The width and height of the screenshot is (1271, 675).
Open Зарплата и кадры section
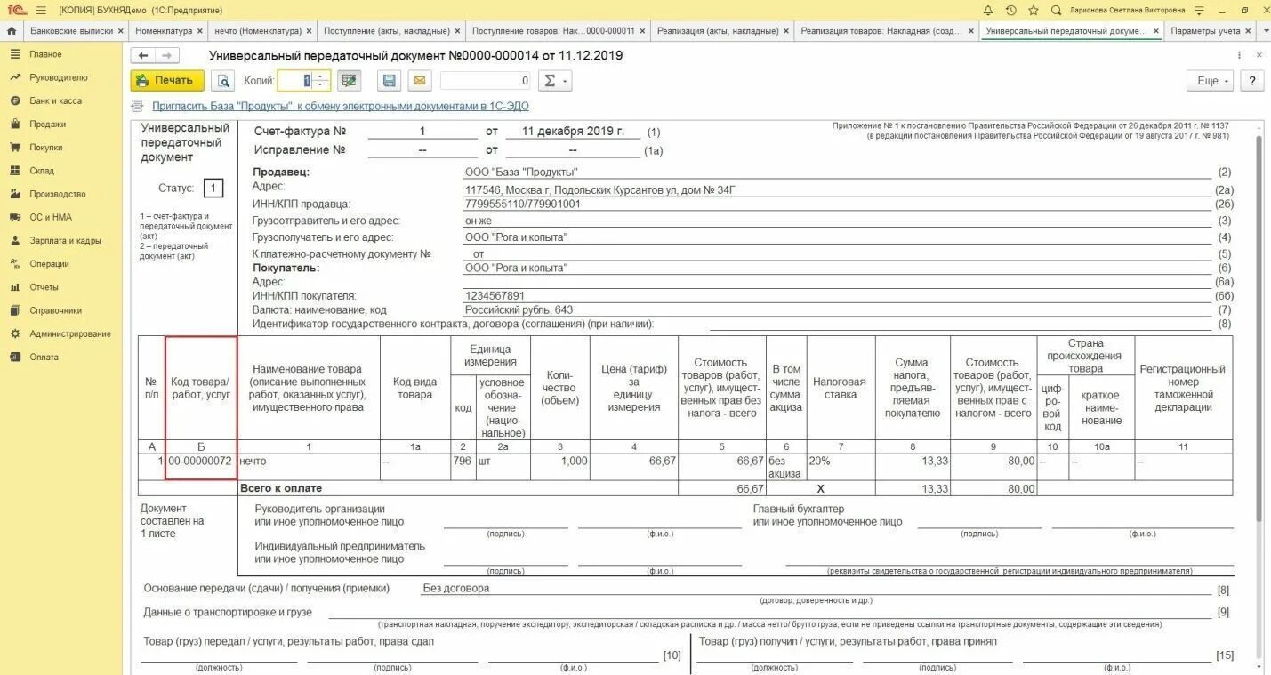tap(65, 240)
